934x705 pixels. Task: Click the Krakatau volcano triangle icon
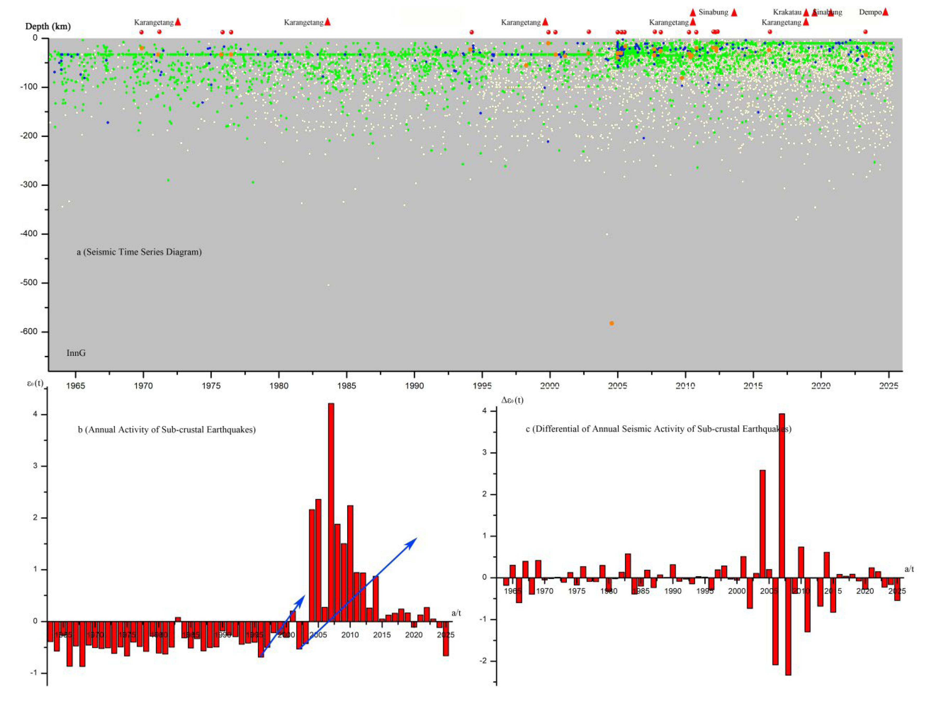pos(806,13)
